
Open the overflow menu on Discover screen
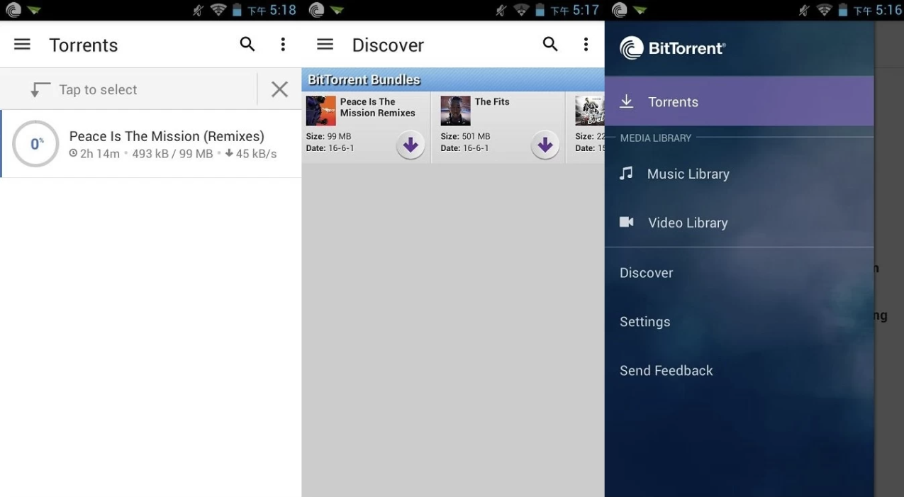(586, 45)
